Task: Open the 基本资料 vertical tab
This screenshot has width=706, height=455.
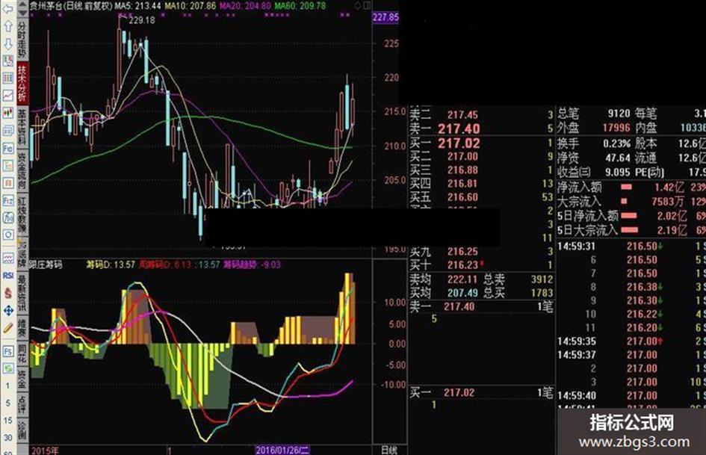Action: pyautogui.click(x=22, y=126)
